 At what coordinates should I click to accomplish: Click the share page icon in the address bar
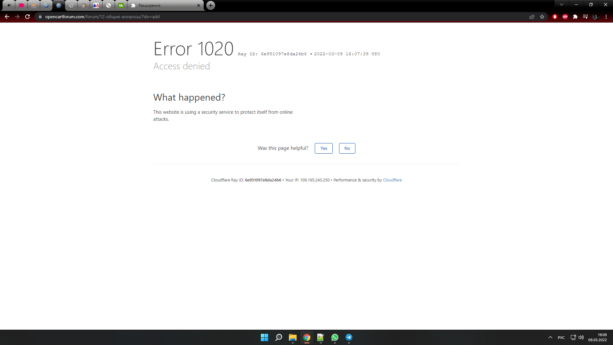[532, 17]
